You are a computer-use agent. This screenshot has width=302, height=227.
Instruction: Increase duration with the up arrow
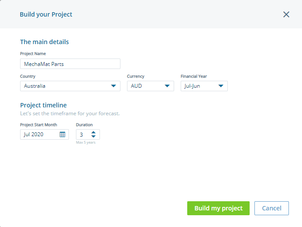[93, 132]
